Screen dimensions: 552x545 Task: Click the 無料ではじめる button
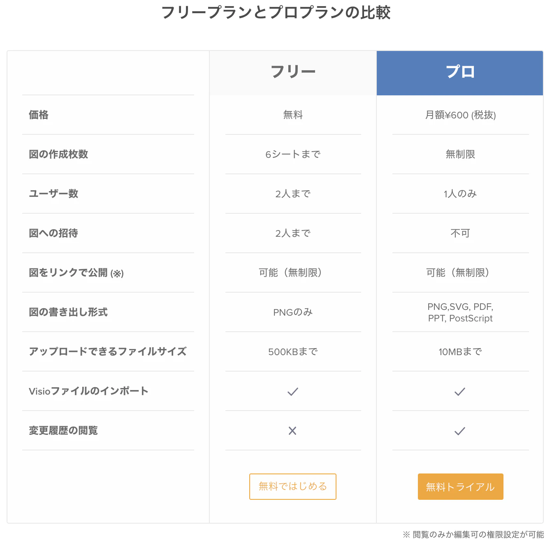(x=292, y=487)
